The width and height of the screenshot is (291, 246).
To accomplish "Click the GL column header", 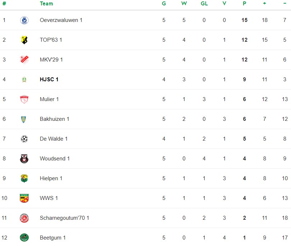I will coord(204,4).
